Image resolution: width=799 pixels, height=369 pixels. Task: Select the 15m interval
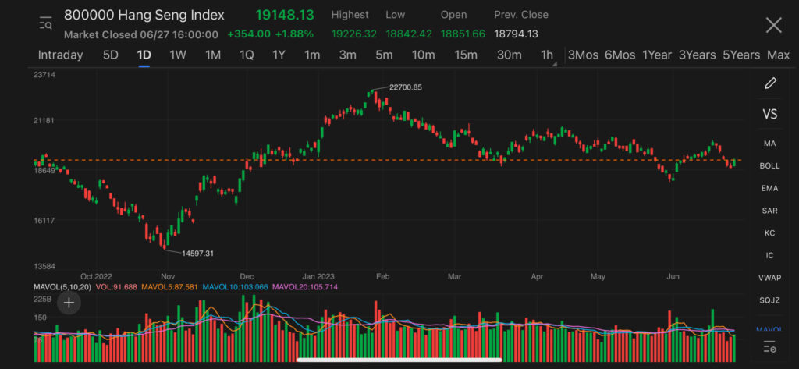466,55
